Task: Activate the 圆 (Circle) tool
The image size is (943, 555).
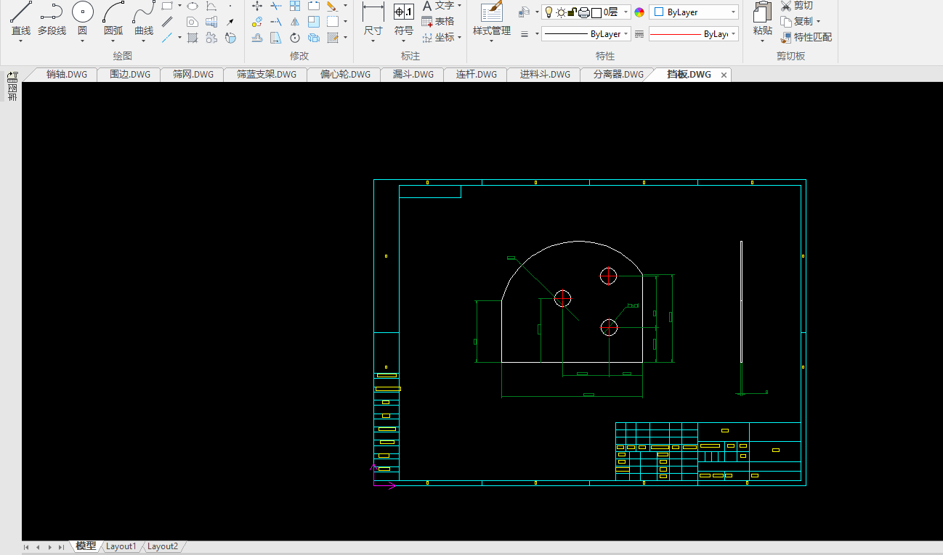Action: 82,13
